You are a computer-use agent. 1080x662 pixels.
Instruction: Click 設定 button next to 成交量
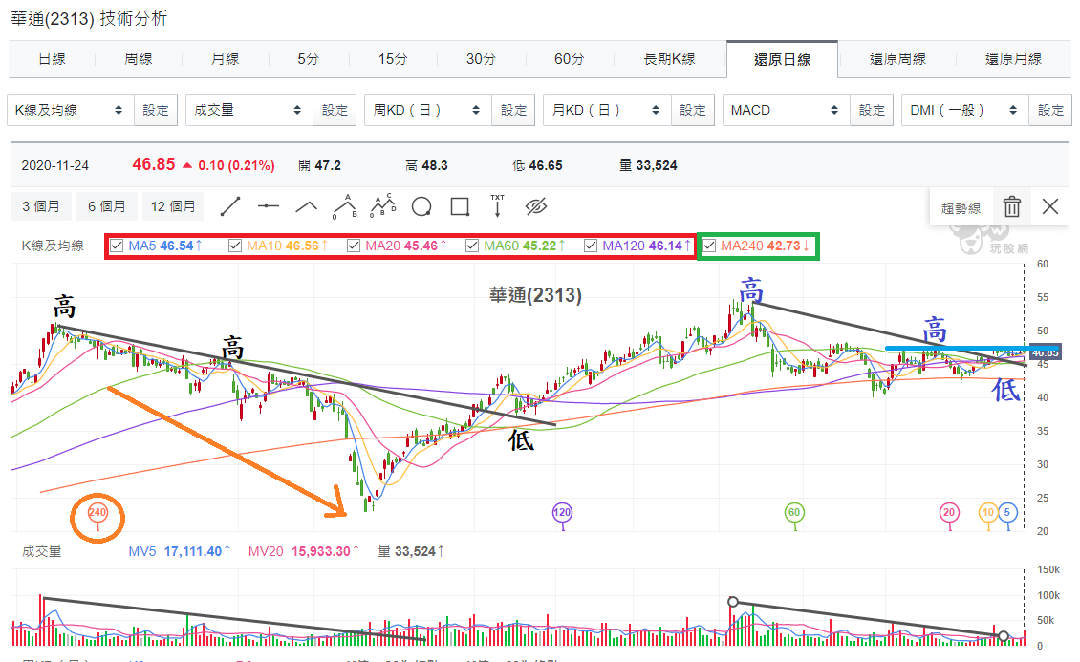pos(335,110)
